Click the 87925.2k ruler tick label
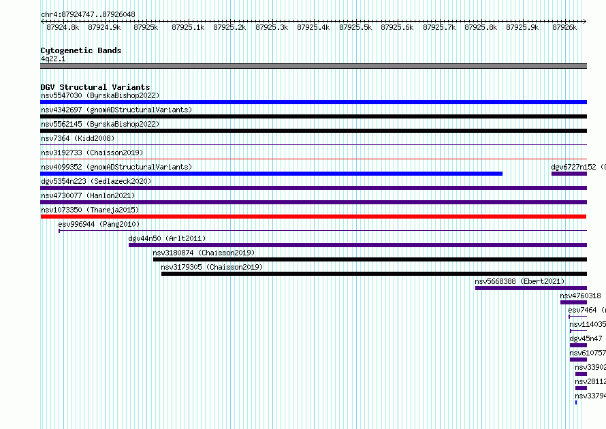 pyautogui.click(x=230, y=27)
